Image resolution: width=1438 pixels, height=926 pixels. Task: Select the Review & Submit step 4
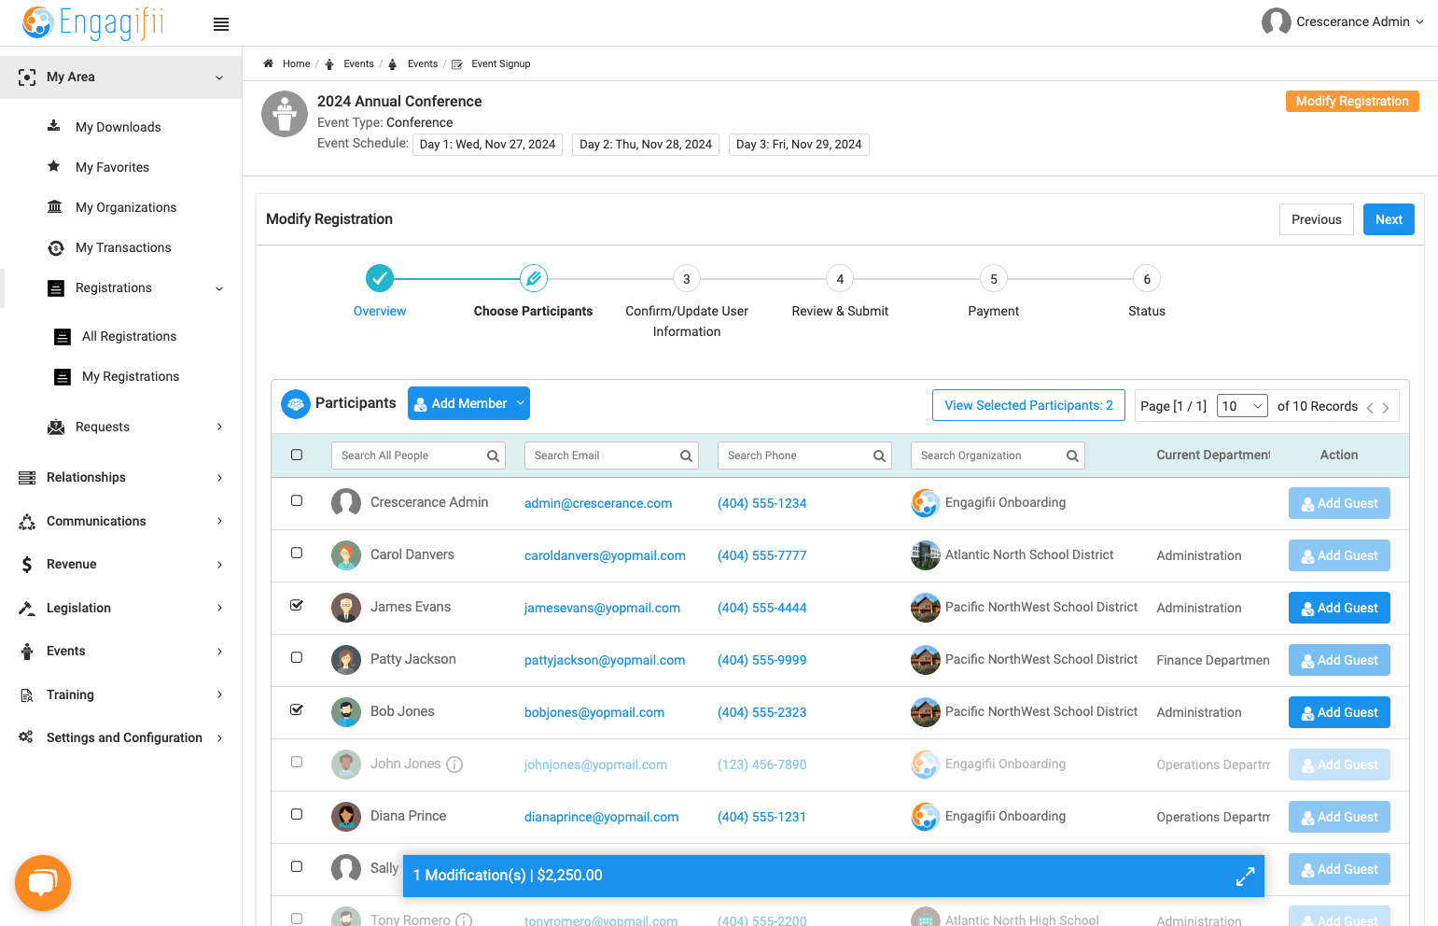[x=840, y=278]
